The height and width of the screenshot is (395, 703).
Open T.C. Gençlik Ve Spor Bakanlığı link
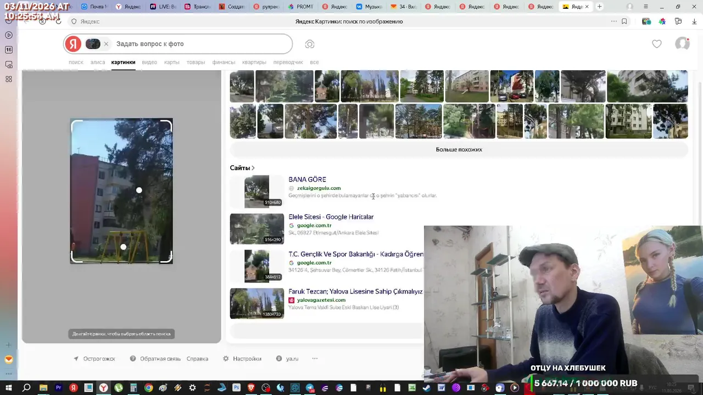pos(356,254)
